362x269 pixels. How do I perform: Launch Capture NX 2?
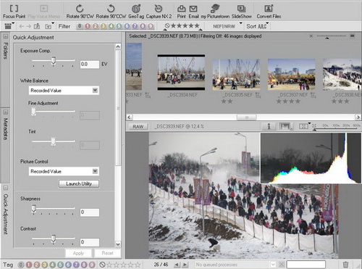159,12
